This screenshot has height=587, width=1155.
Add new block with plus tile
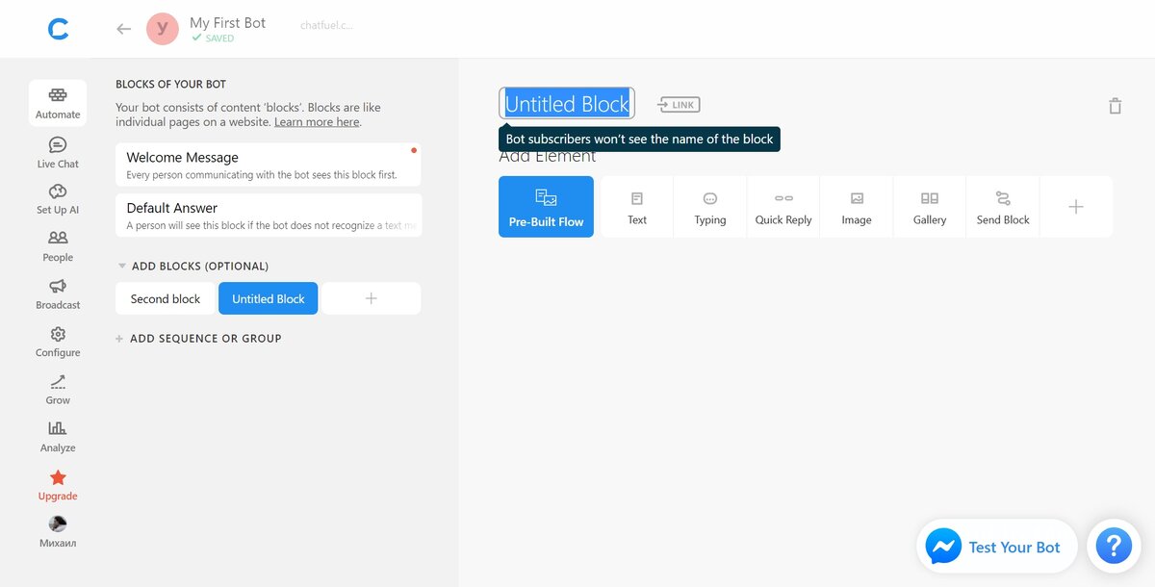coord(372,298)
